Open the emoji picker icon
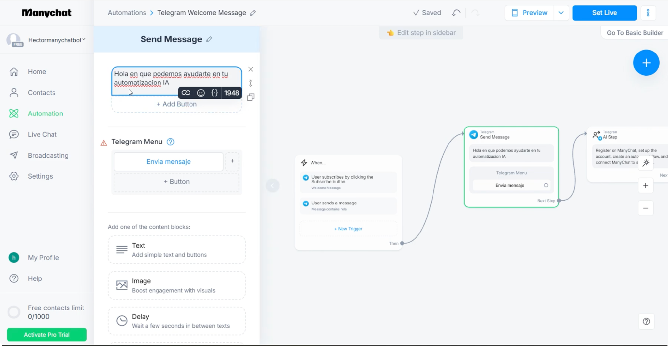The width and height of the screenshot is (668, 346). click(201, 93)
